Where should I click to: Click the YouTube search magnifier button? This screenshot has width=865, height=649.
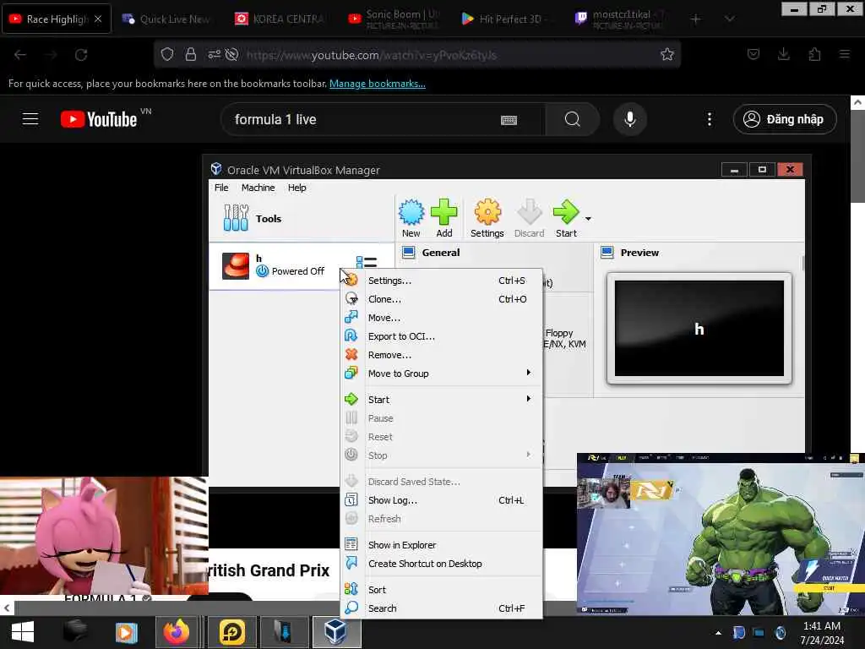coord(572,119)
